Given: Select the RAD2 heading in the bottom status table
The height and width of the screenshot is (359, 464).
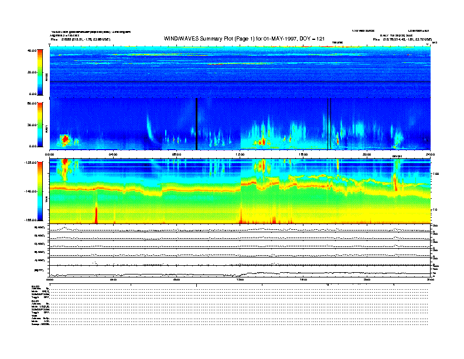Looking at the screenshot, I should click(36, 287).
